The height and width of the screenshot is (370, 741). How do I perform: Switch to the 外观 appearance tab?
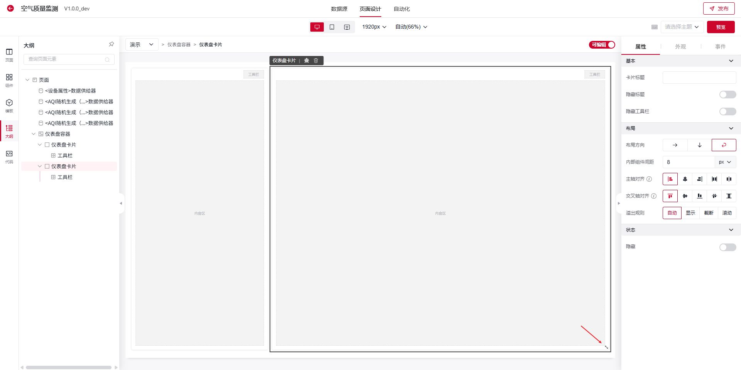[680, 47]
